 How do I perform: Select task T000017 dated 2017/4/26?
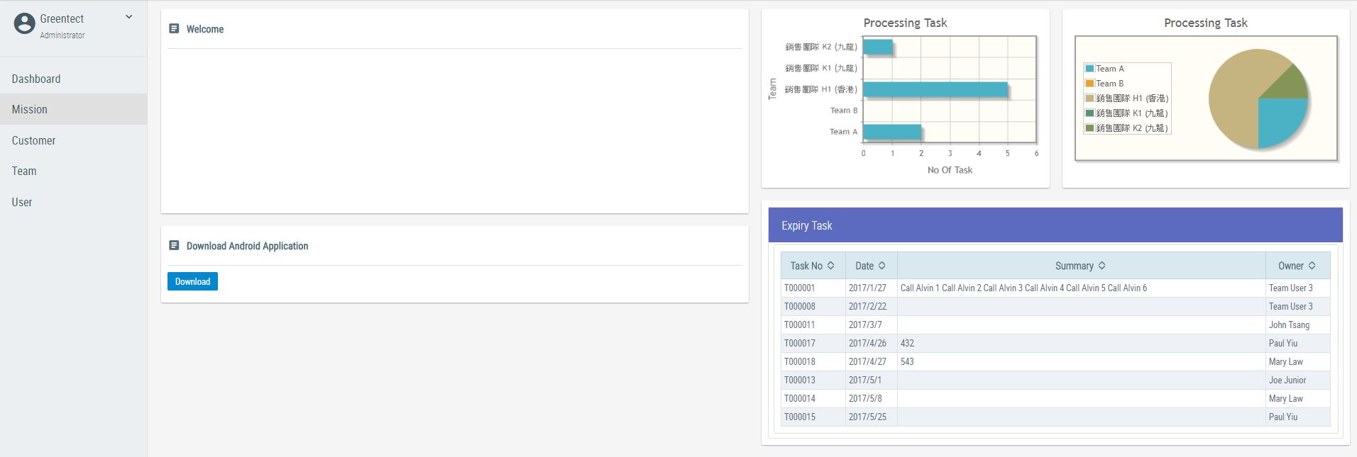click(800, 344)
